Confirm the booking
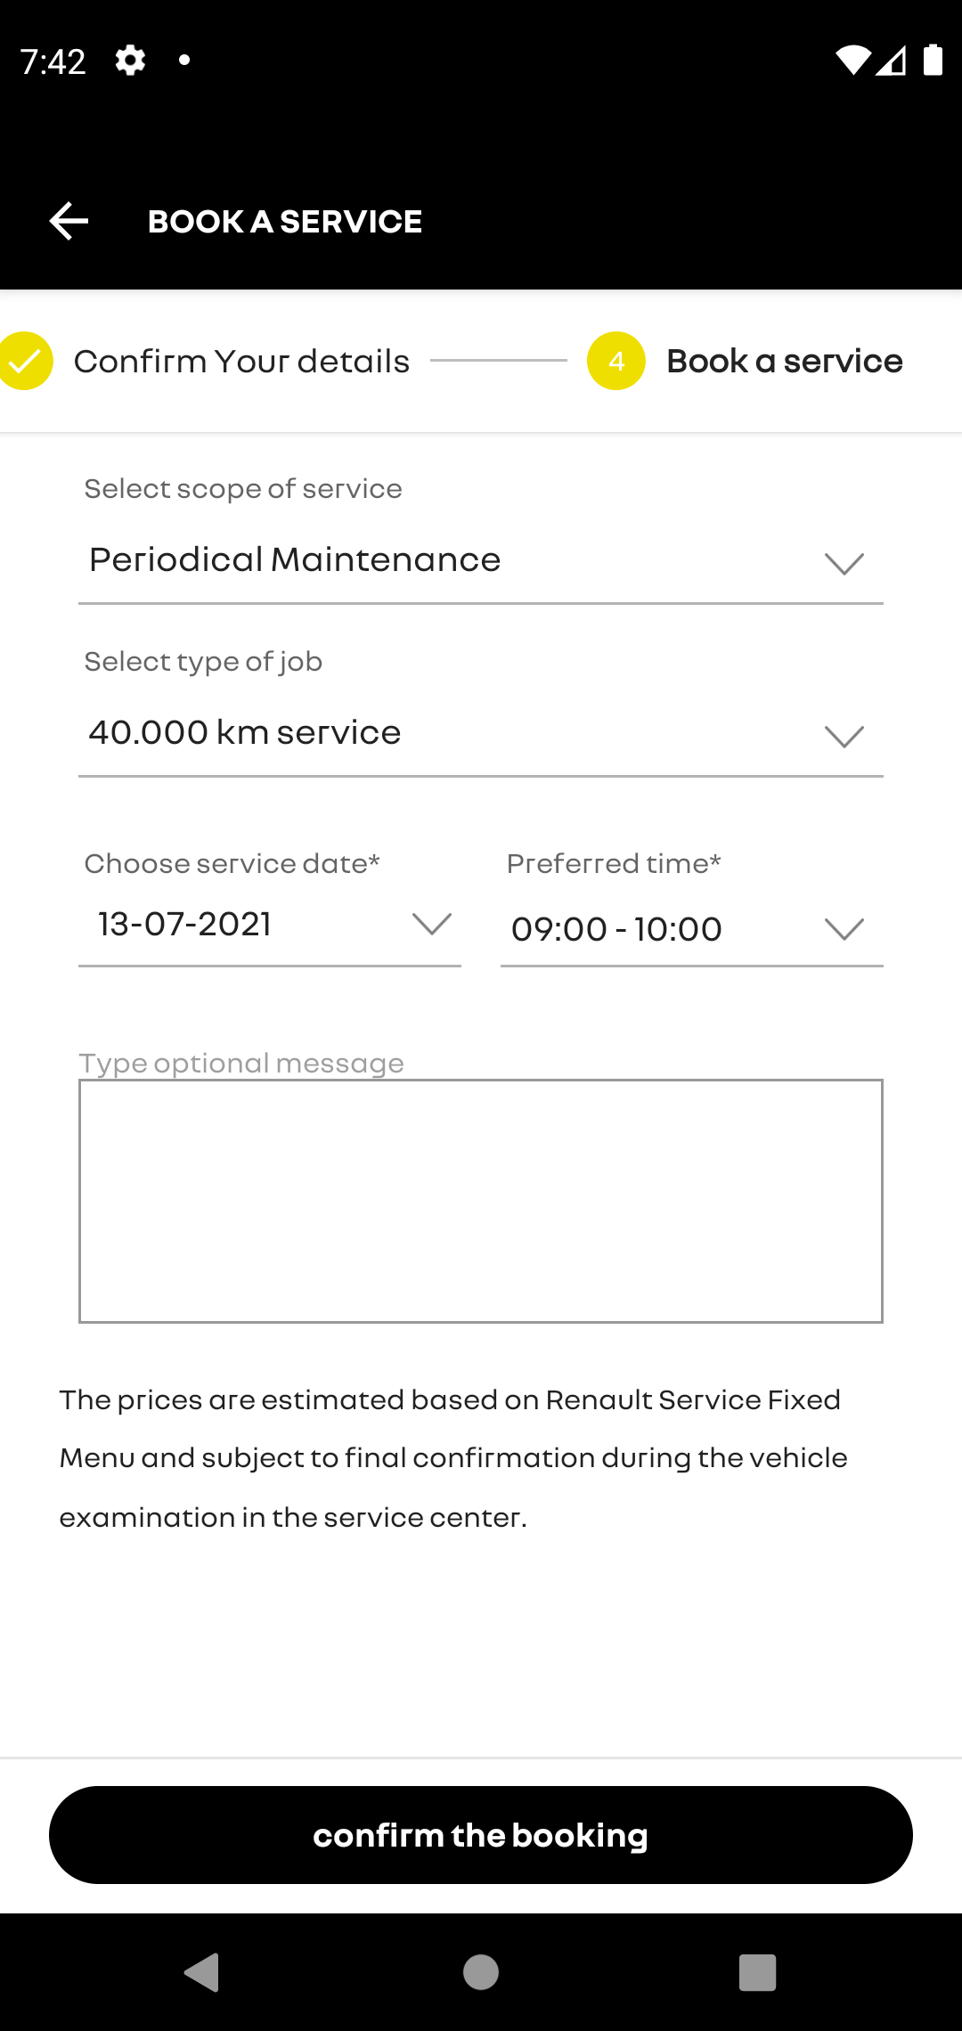Viewport: 962px width, 2031px height. click(481, 1835)
